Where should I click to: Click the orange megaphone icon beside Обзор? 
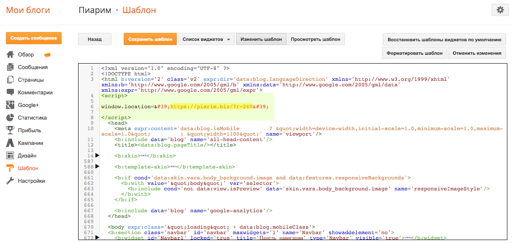[47, 55]
